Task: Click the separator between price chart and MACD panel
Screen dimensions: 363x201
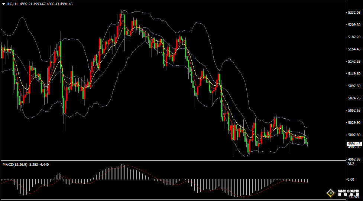Action: [171, 161]
